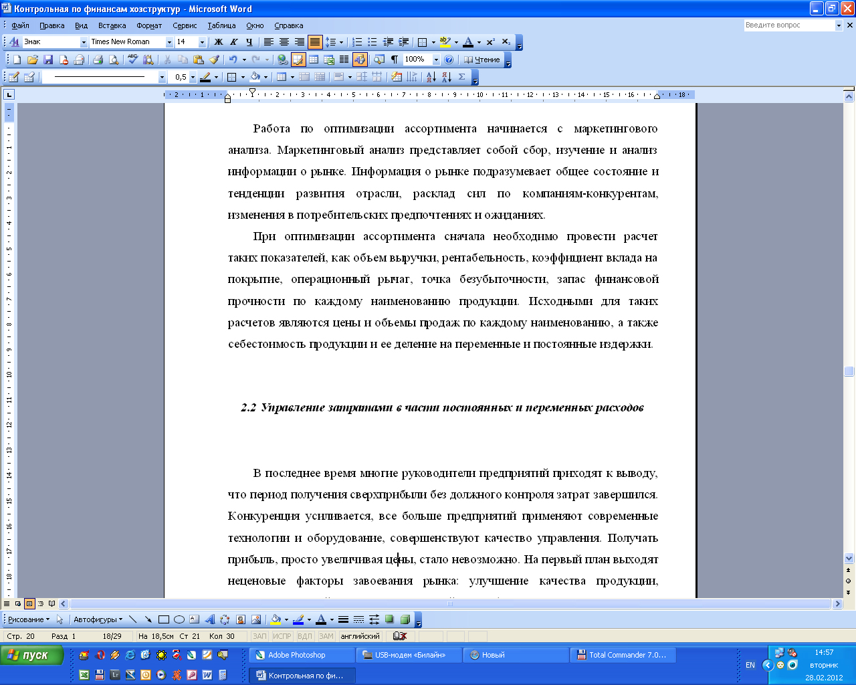Print the document using the printer icon
This screenshot has width=856, height=685.
(98, 60)
